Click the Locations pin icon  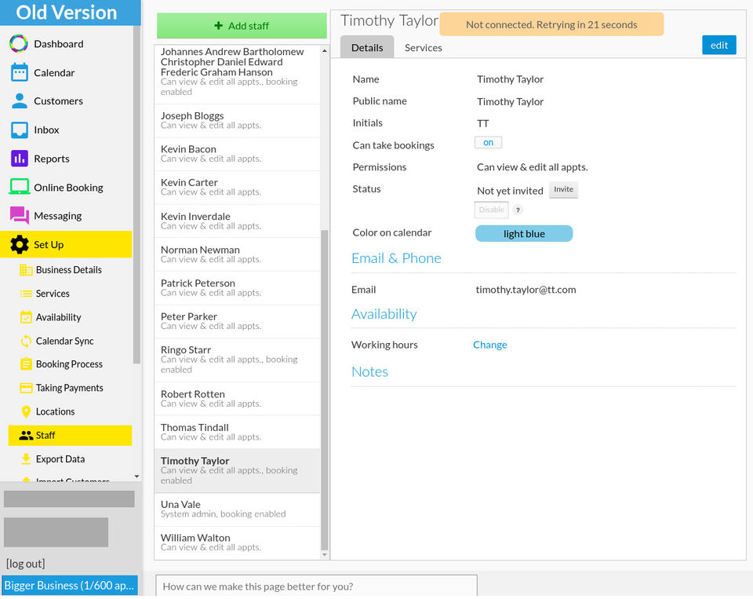click(x=26, y=412)
